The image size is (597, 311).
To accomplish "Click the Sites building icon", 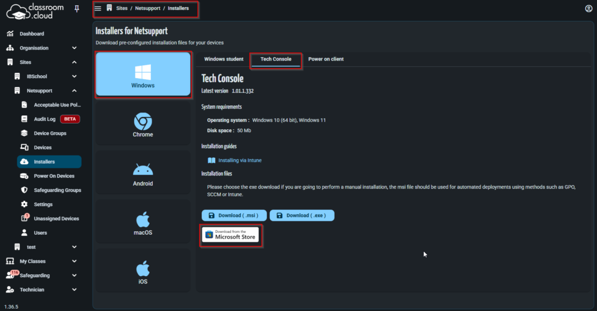I will (10, 62).
